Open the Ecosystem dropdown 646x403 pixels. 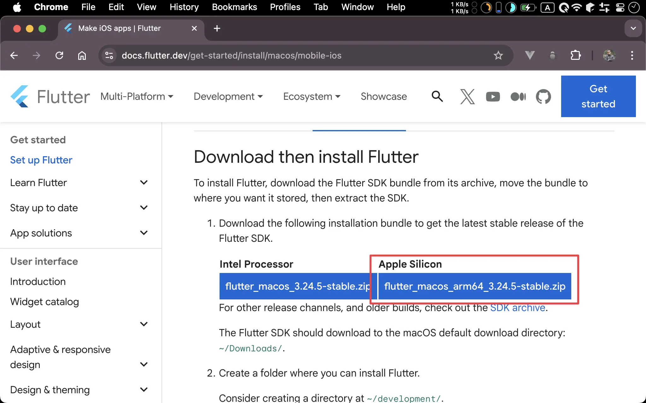coord(312,96)
